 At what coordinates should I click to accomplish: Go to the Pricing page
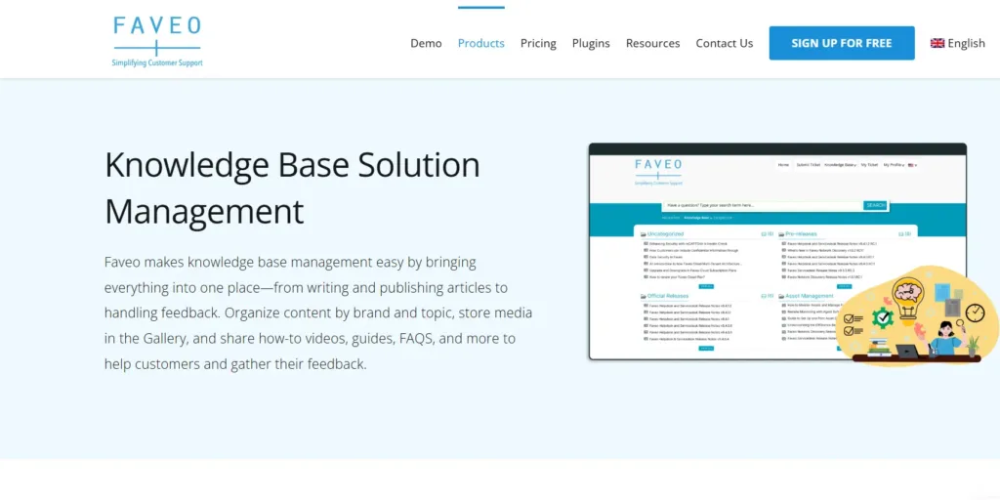[538, 43]
